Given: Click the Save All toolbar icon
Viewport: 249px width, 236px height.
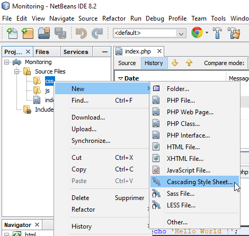Looking at the screenshot, I should 60,33.
